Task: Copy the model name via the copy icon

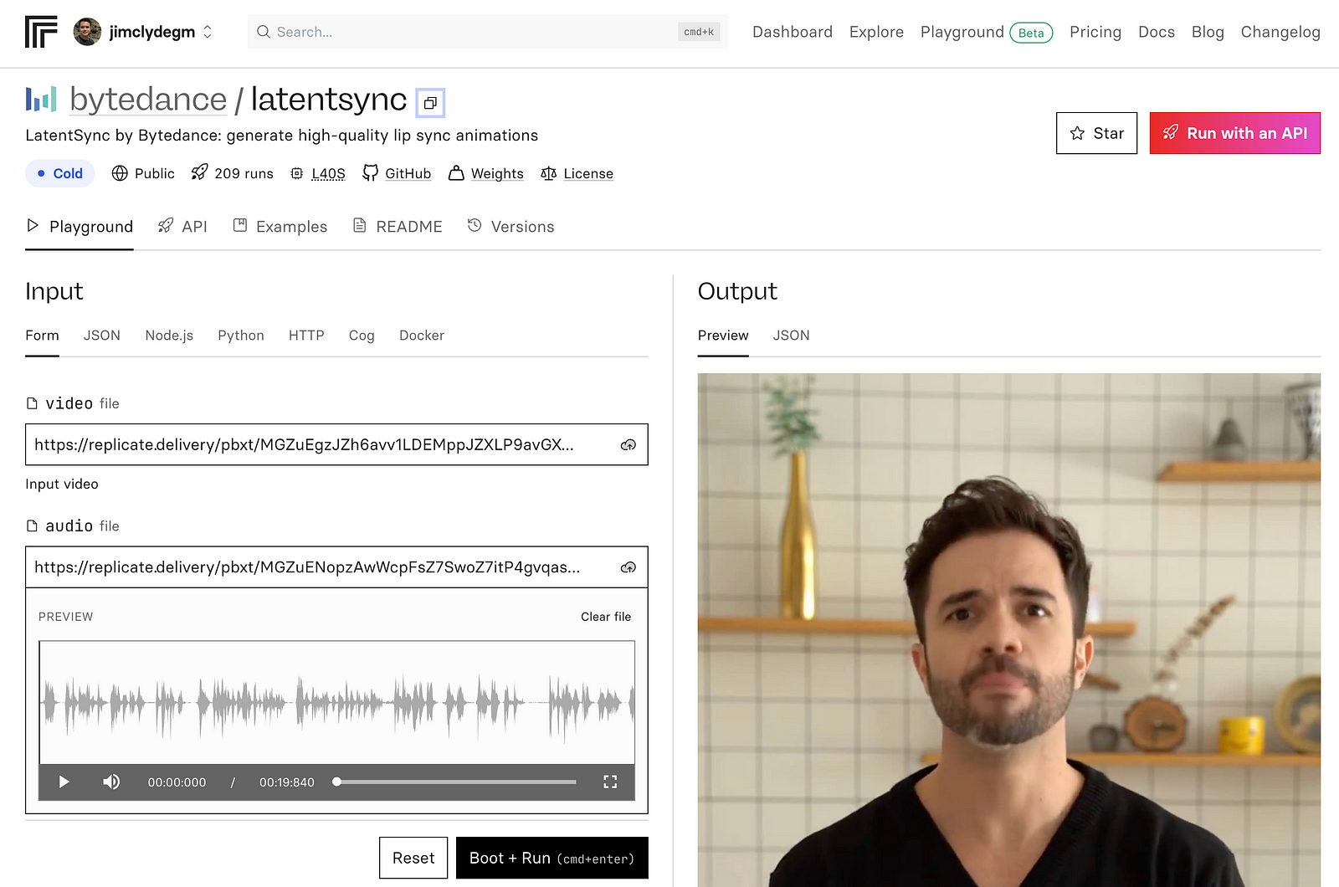Action: coord(431,102)
